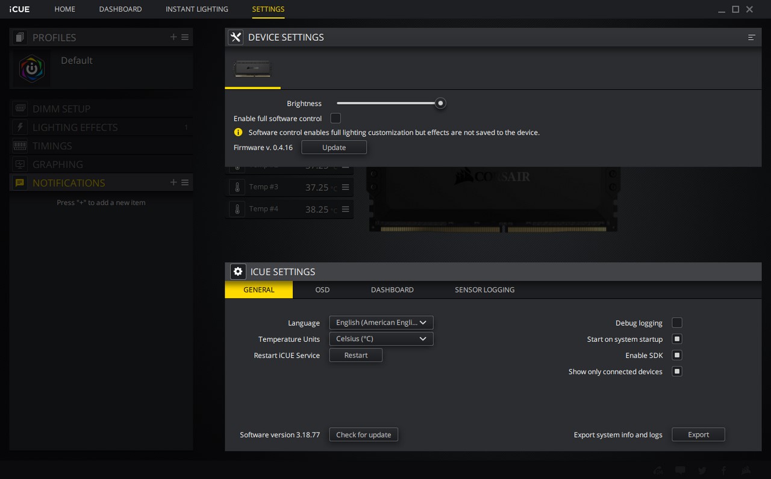Select the RAM device thumbnail
Screen dimensions: 771x479
point(253,68)
